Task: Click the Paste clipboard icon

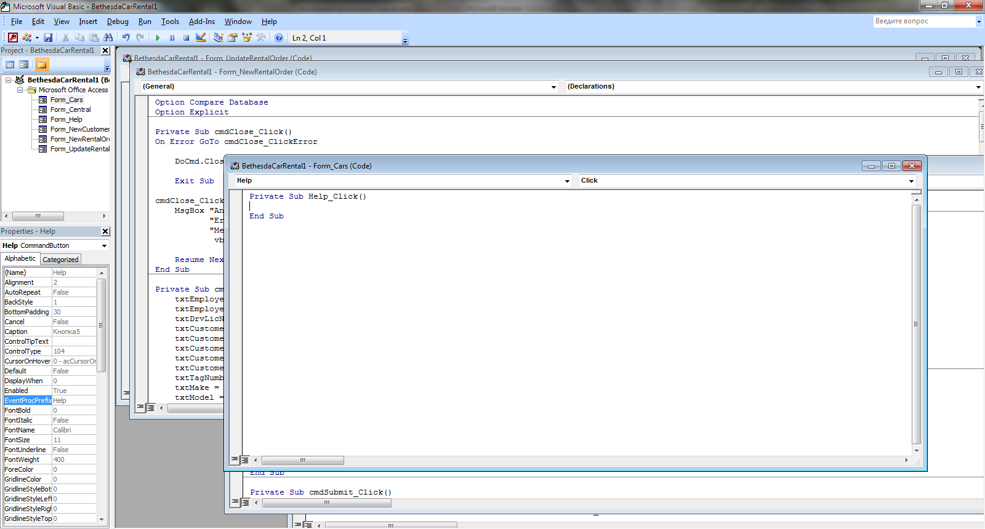Action: (x=94, y=38)
